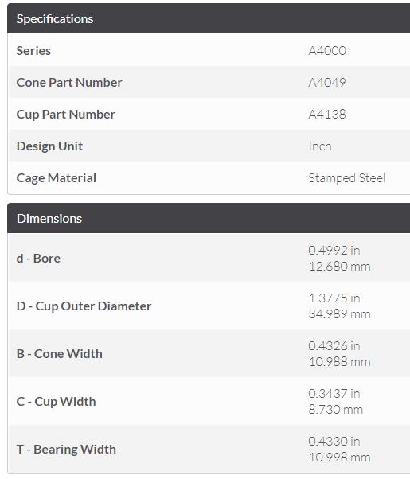Select the Cone Part Number row
Image resolution: width=410 pixels, height=479 pixels.
[x=209, y=83]
